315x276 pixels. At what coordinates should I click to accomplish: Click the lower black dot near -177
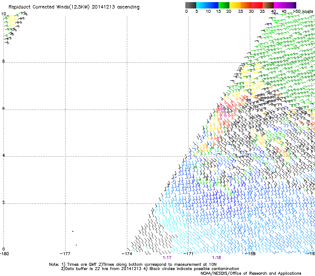(76, 245)
